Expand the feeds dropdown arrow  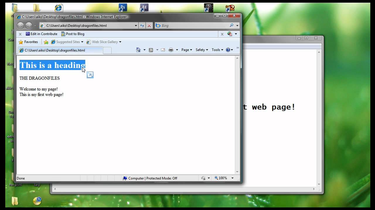157,50
